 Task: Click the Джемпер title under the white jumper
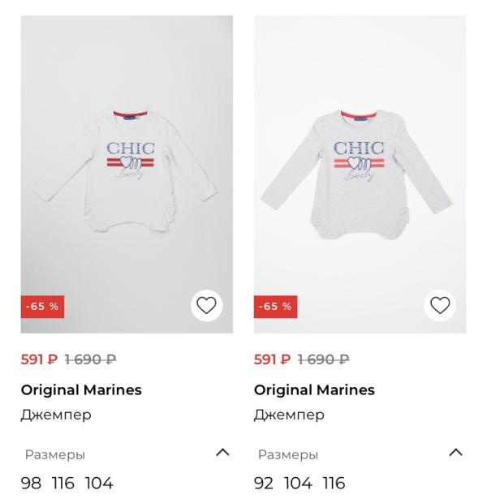coord(56,415)
